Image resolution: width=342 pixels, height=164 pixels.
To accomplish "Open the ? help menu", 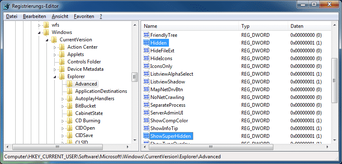I will 101,16.
